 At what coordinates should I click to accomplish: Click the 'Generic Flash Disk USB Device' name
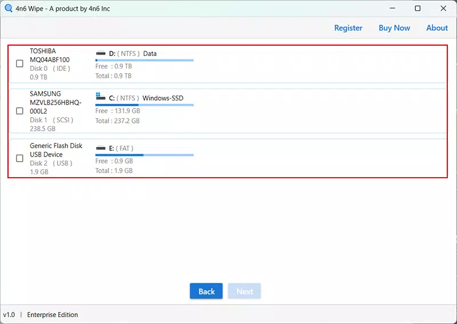pos(56,150)
